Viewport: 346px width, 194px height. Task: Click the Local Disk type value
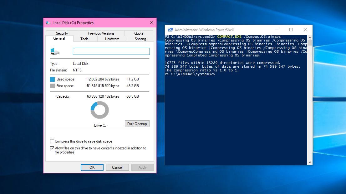(x=80, y=64)
